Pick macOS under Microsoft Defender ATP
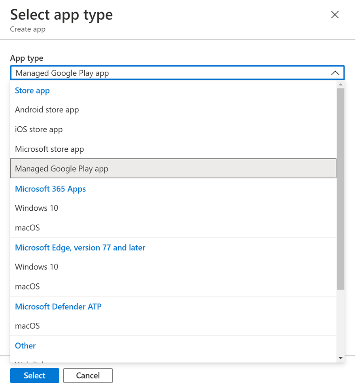Screen dimensions: 356x390 coord(173,325)
